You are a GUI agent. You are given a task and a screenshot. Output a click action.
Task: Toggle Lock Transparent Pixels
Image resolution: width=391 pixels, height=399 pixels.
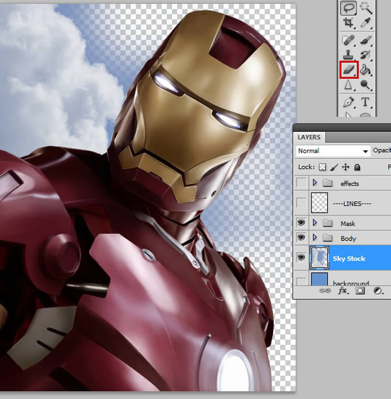pos(322,167)
